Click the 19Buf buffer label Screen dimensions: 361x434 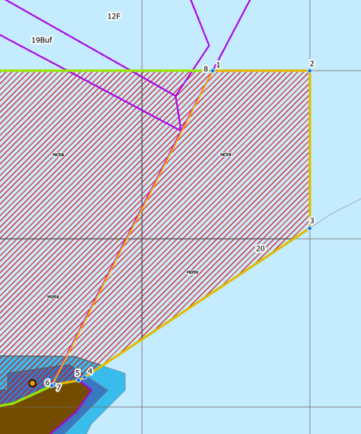(x=42, y=40)
